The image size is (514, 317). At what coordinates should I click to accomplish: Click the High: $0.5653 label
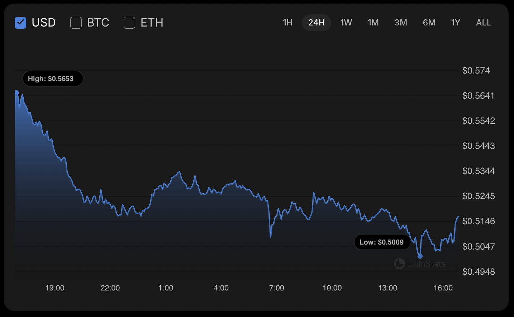click(x=51, y=79)
